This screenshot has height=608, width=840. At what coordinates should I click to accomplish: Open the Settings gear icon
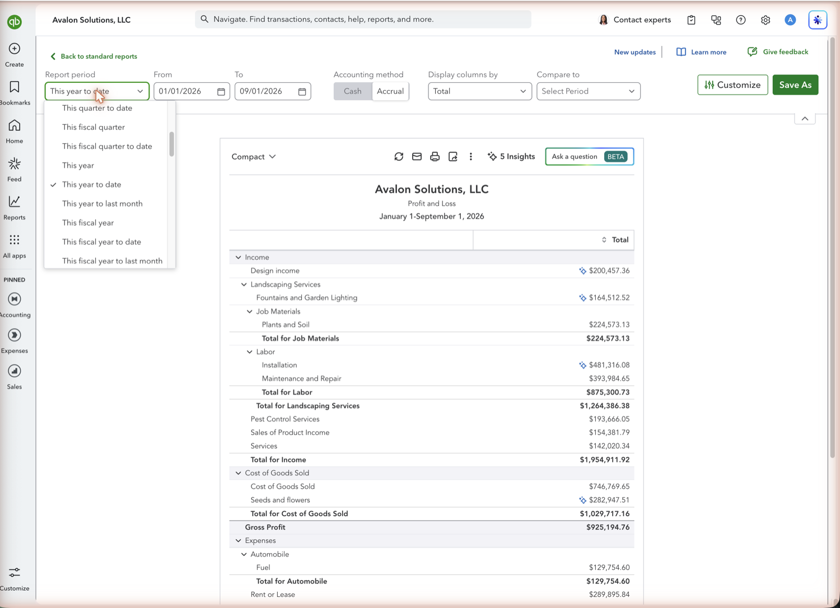(766, 20)
